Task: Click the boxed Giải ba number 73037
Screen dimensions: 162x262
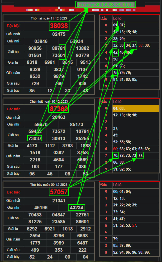Action: 35,138
